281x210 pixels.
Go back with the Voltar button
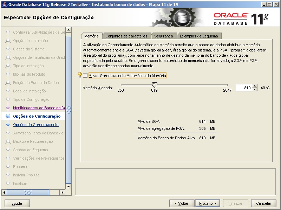click(x=182, y=203)
